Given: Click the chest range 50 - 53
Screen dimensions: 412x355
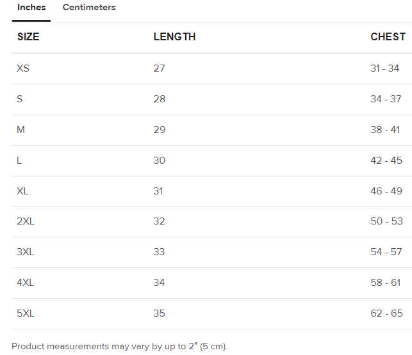Looking at the screenshot, I should 386,221.
